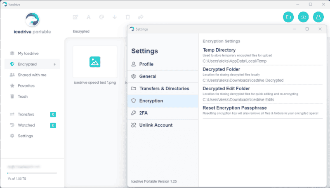The height and width of the screenshot is (188, 330).
Task: Maximize the Settings window
Action: click(x=307, y=29)
